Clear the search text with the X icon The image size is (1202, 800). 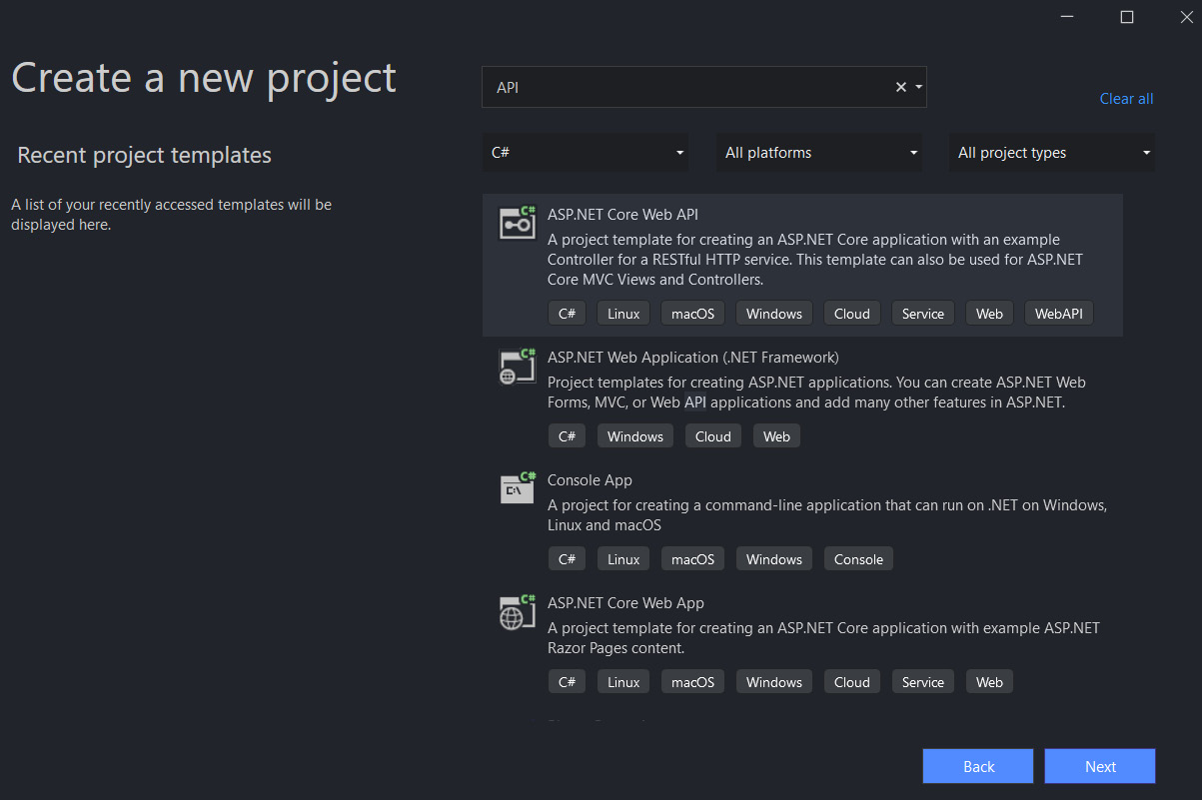coord(901,87)
